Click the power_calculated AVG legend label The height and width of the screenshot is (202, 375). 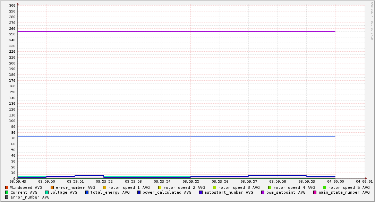click(167, 192)
